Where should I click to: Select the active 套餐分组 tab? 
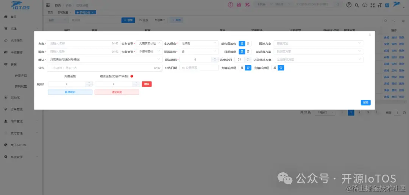(86, 12)
